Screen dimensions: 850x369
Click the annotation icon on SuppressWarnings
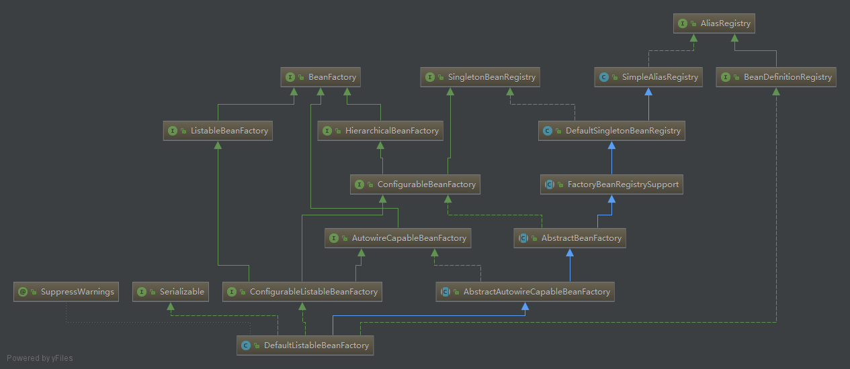pos(23,292)
